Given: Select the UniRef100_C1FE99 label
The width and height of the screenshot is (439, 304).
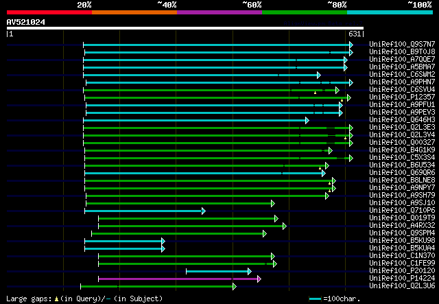Looking at the screenshot, I should 402,264.
